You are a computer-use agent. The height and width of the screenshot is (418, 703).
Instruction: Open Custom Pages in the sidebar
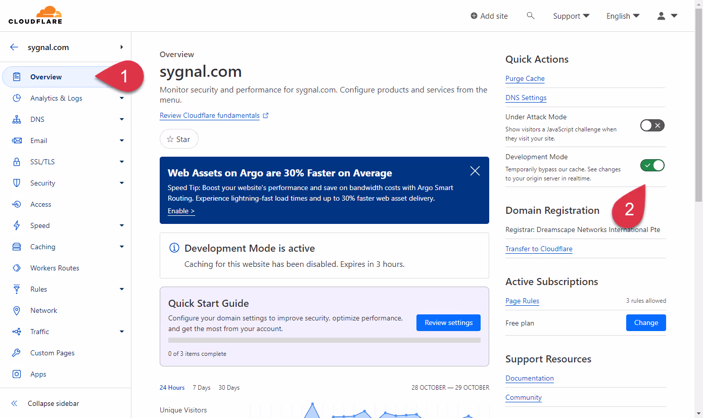66,353
